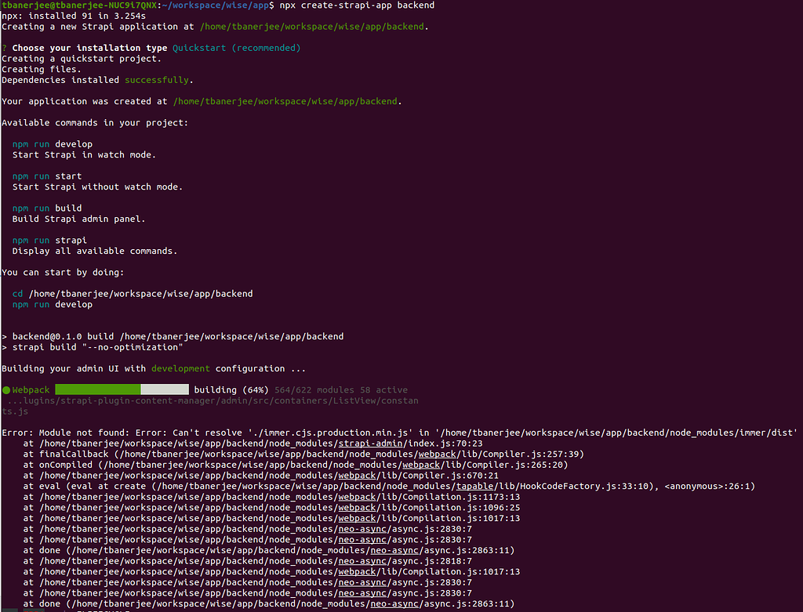Screen dimensions: 803x612
Task: Open the underlined tapable path link
Action: click(x=474, y=486)
